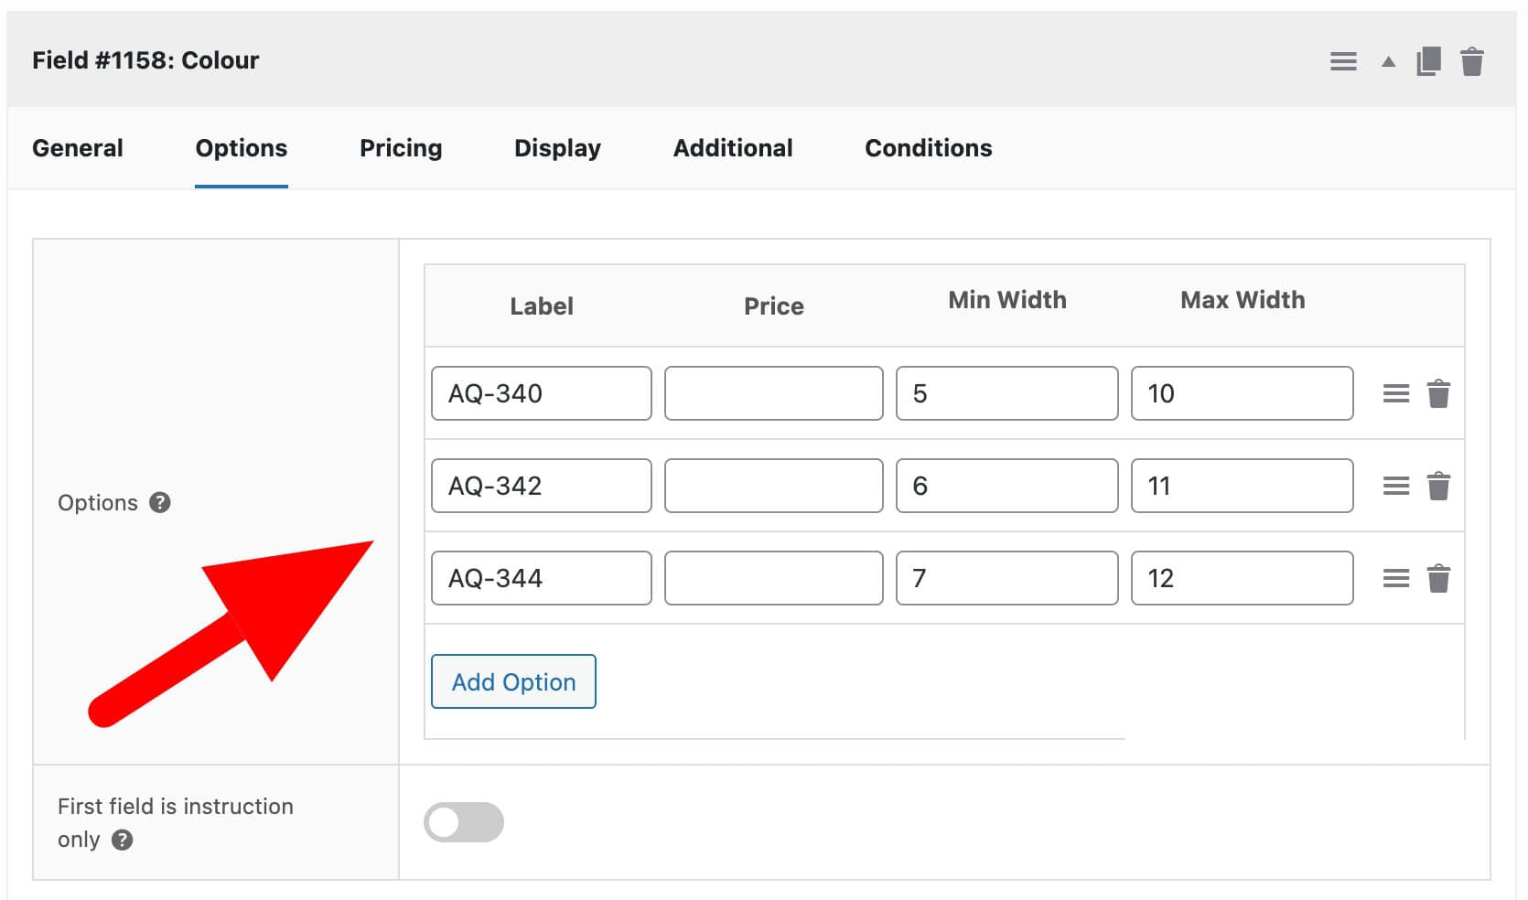This screenshot has width=1528, height=900.
Task: Duplicate the Colour field
Action: click(x=1427, y=60)
